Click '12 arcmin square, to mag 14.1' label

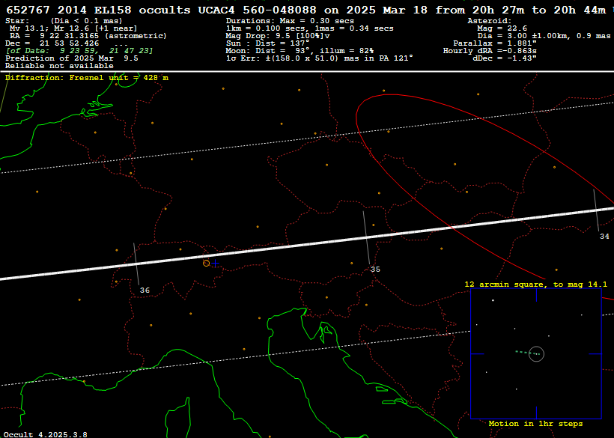tap(535, 285)
